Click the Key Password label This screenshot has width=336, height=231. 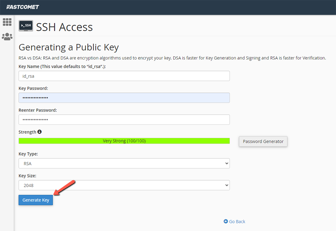33,88
